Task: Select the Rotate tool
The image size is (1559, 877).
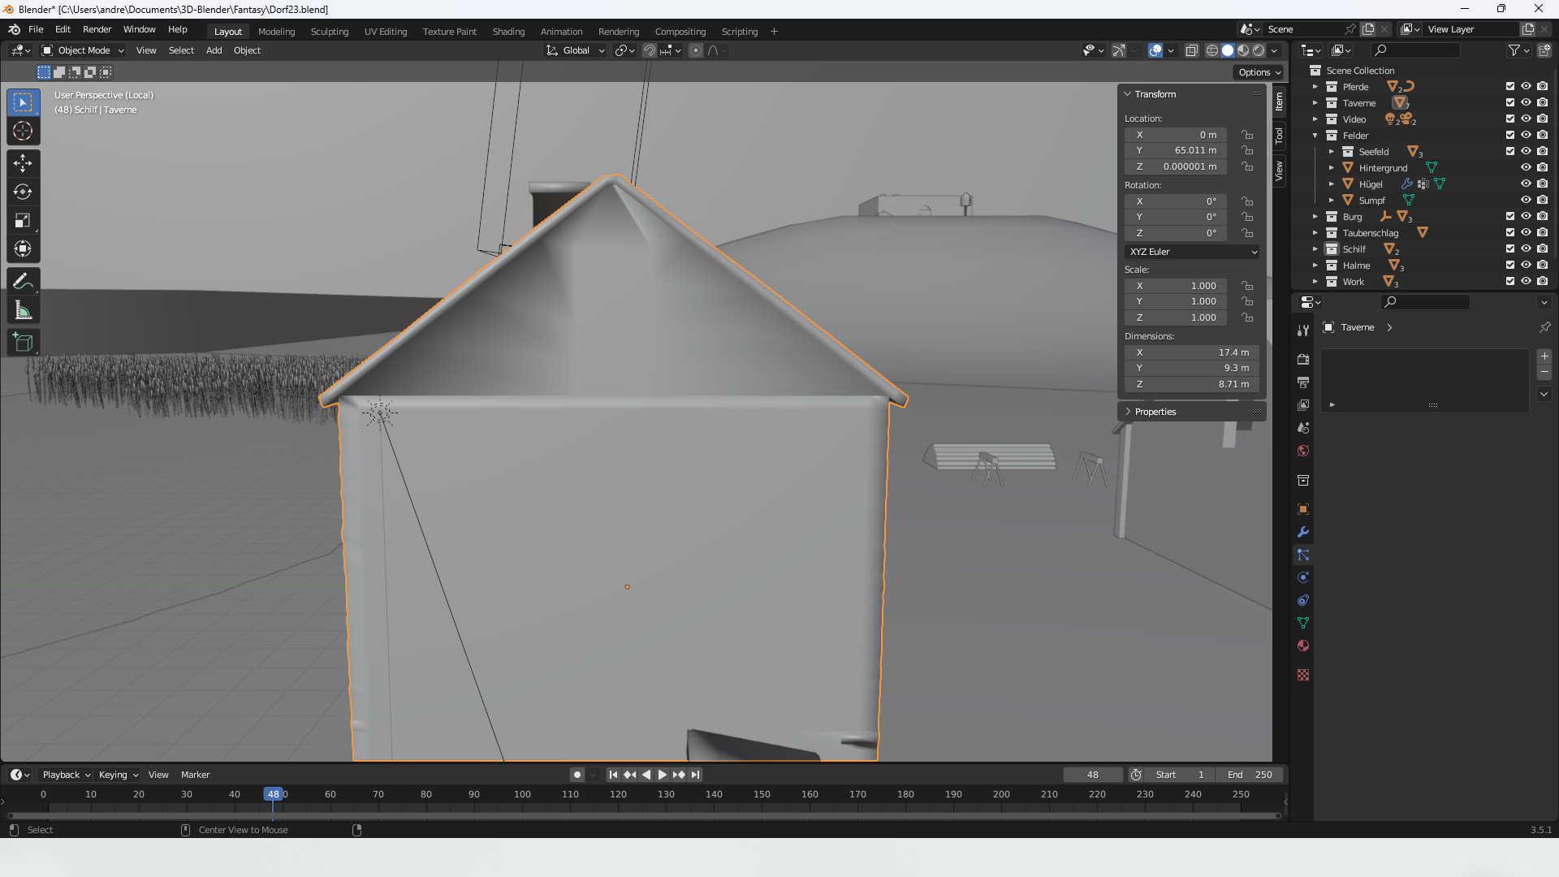Action: pyautogui.click(x=23, y=192)
